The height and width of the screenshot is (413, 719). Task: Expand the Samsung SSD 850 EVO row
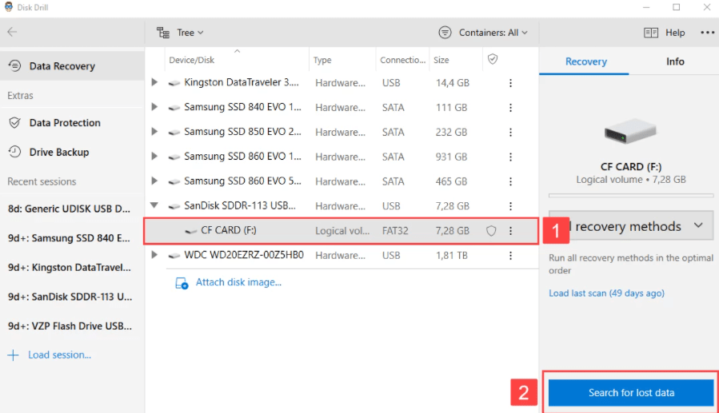point(154,132)
